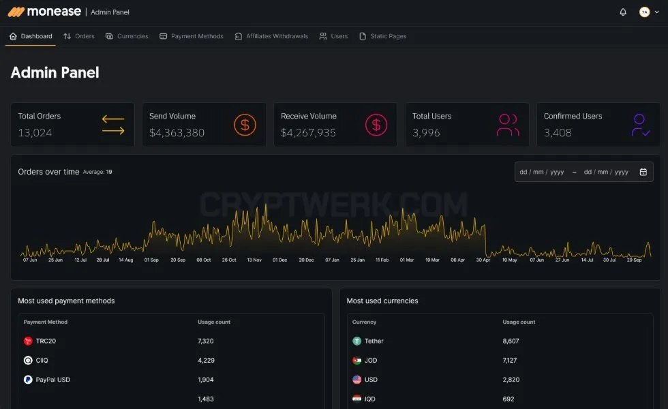Select the Dashboard tab
This screenshot has height=409, width=668.
click(31, 36)
